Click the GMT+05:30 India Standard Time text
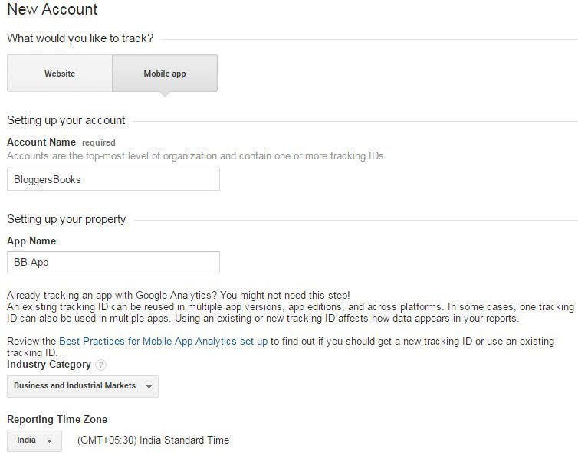578x455 pixels. pyautogui.click(x=153, y=440)
